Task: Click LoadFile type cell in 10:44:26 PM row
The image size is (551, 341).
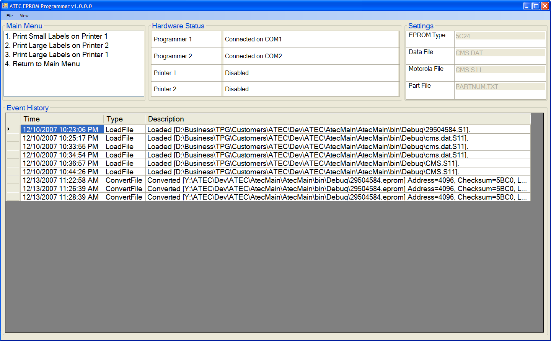Action: [124, 172]
